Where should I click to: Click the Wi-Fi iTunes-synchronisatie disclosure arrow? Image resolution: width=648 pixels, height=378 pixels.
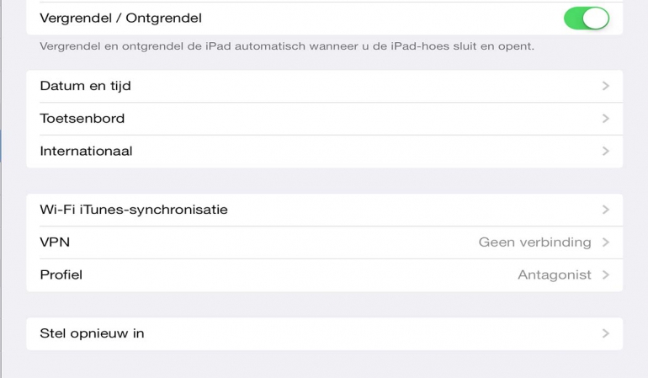[605, 210]
